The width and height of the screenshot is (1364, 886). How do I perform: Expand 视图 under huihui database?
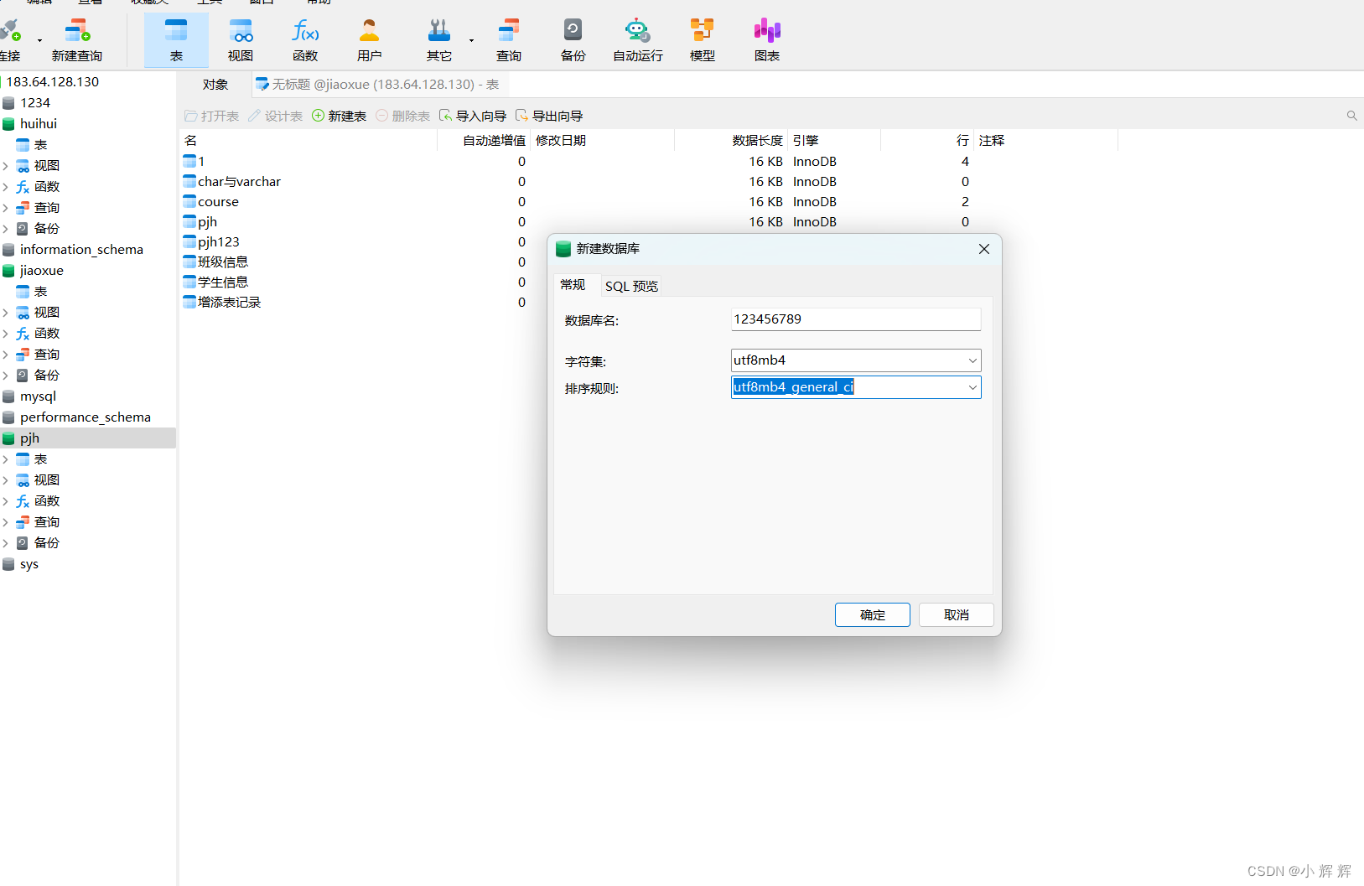(x=6, y=166)
